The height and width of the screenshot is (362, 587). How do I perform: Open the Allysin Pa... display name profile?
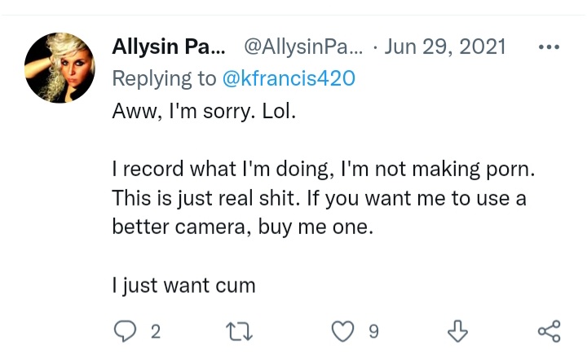pos(169,46)
